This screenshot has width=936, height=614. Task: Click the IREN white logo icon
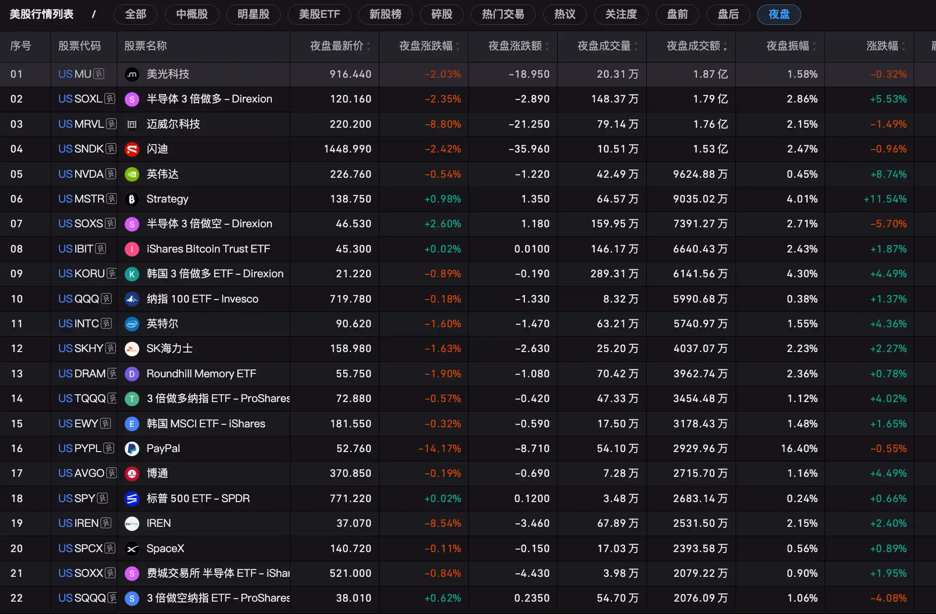pos(132,523)
